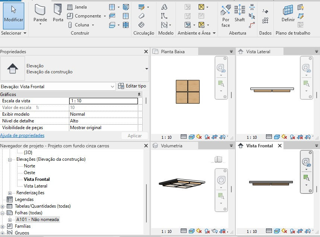Toggle crop region visibility in Vista Frontal bar
Viewport: 320px width, 237px height.
pyautogui.click(x=308, y=231)
